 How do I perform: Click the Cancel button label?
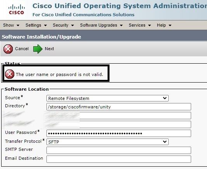(22, 49)
